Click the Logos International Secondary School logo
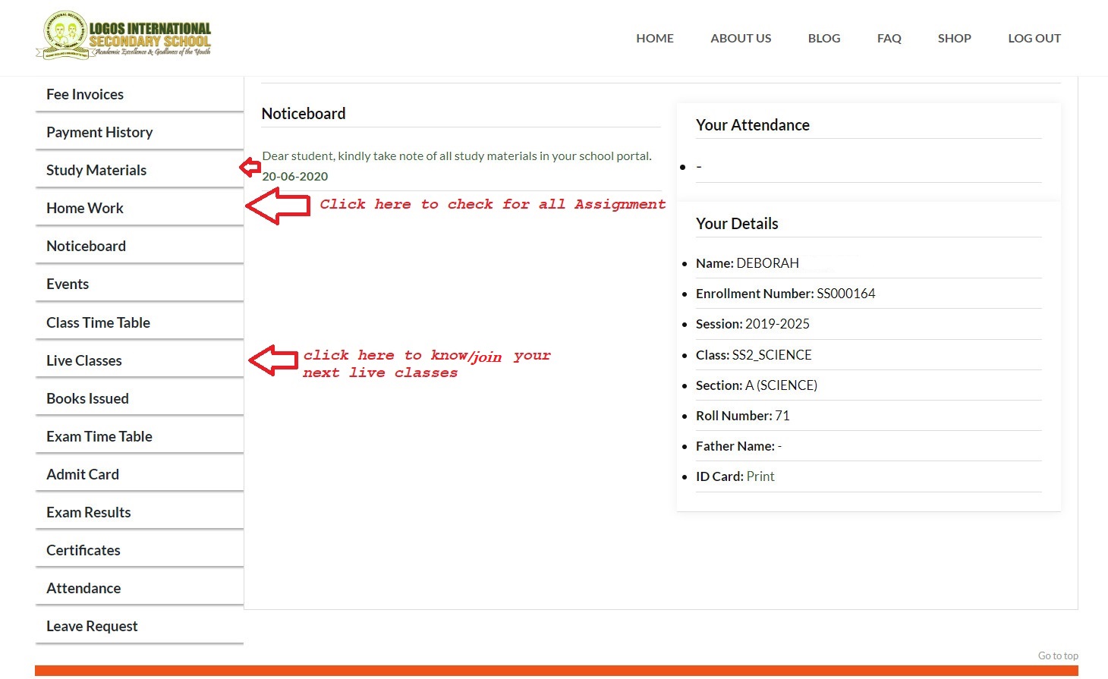Image resolution: width=1108 pixels, height=679 pixels. point(123,36)
